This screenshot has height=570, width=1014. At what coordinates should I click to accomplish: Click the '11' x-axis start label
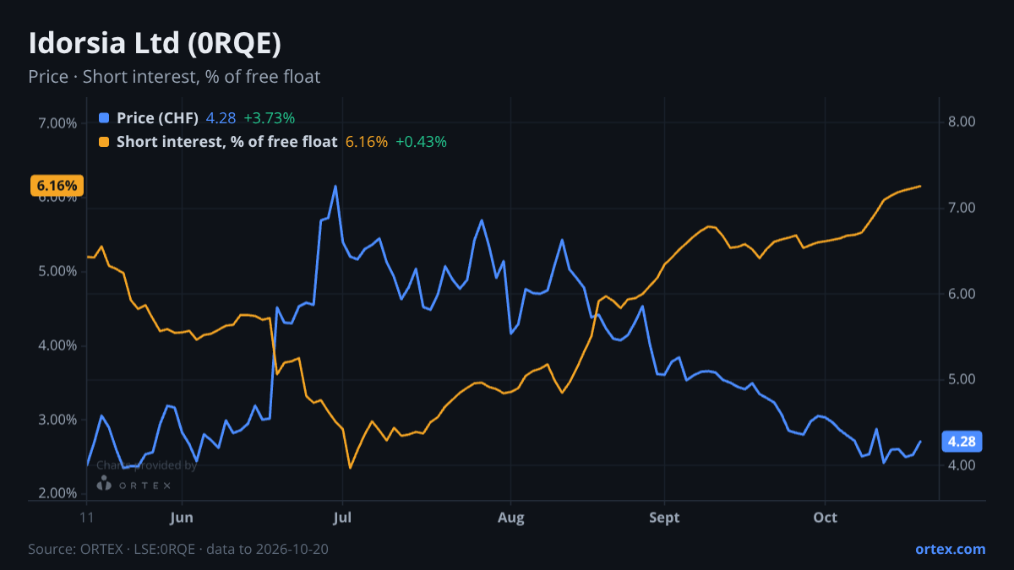pos(87,518)
